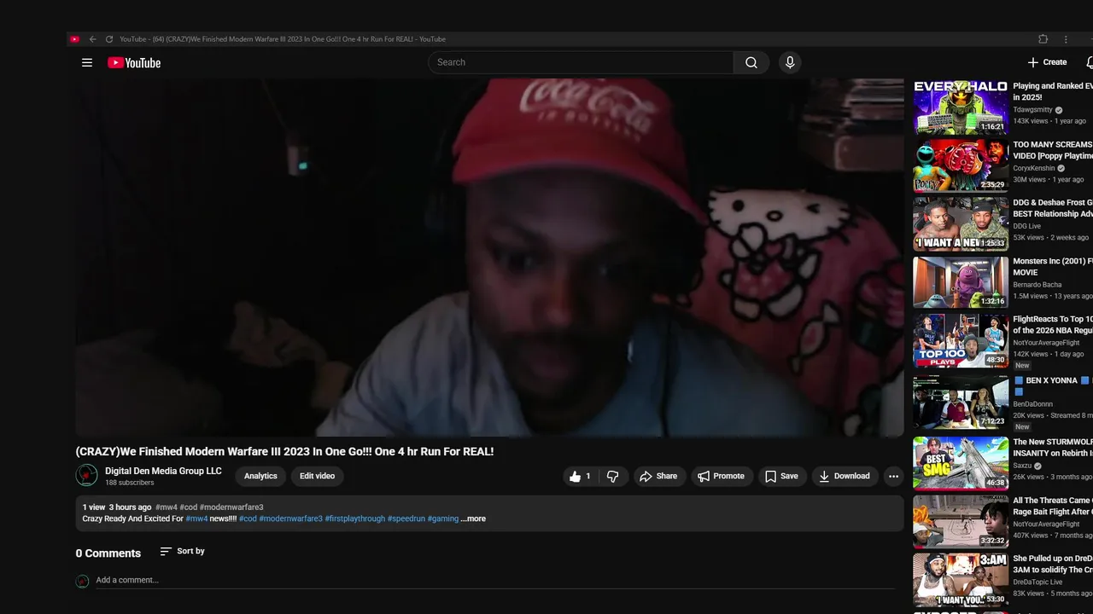Click the channel avatar under video
This screenshot has width=1093, height=614.
click(86, 476)
